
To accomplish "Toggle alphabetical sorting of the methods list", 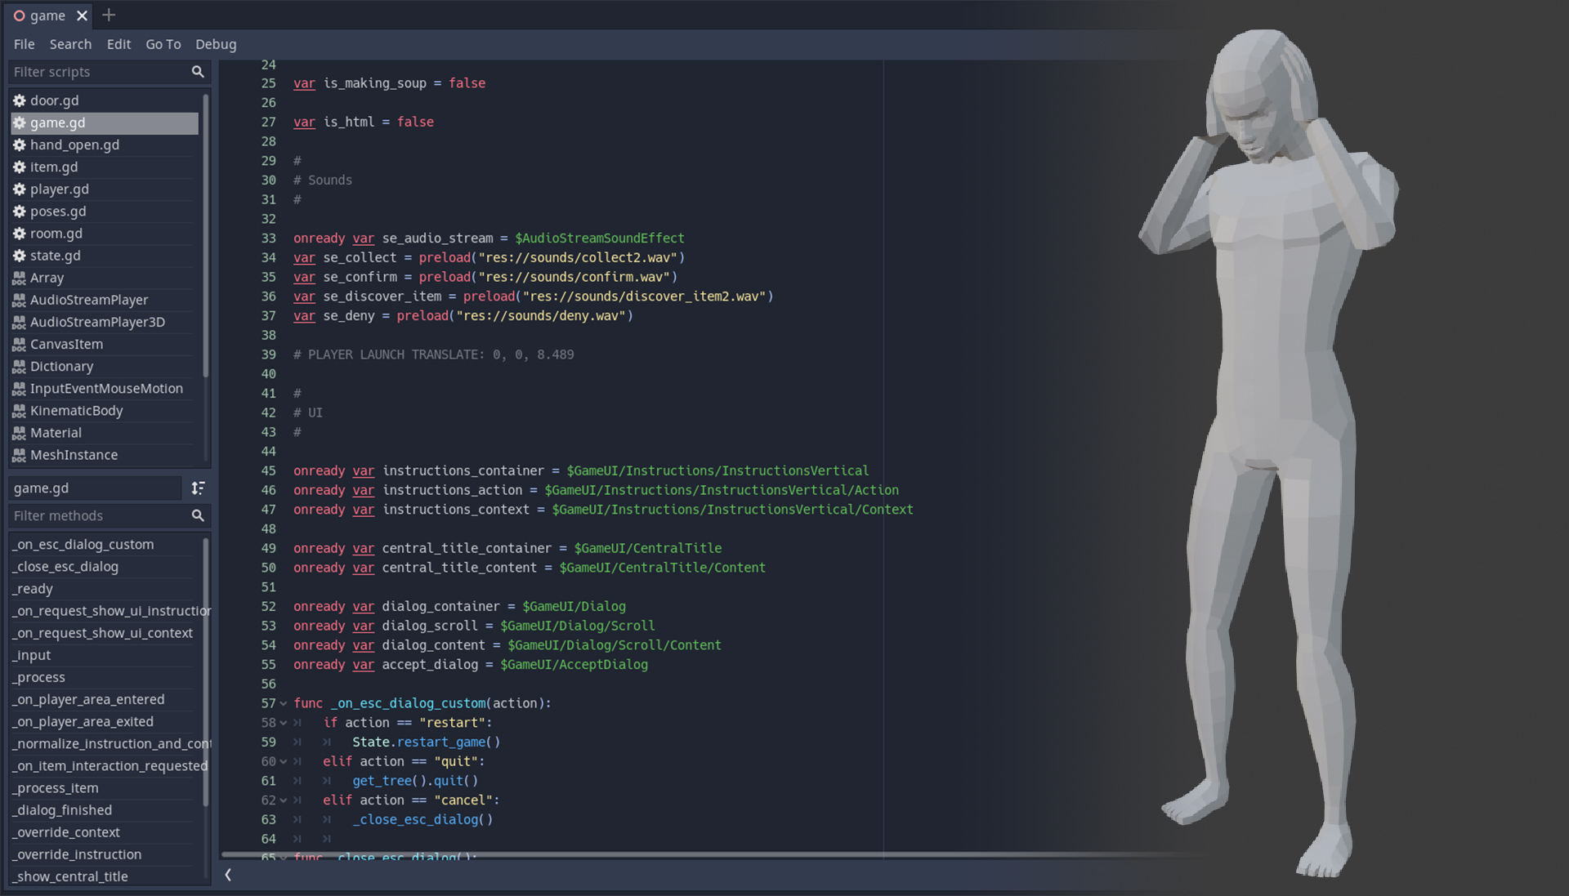I will pyautogui.click(x=198, y=488).
